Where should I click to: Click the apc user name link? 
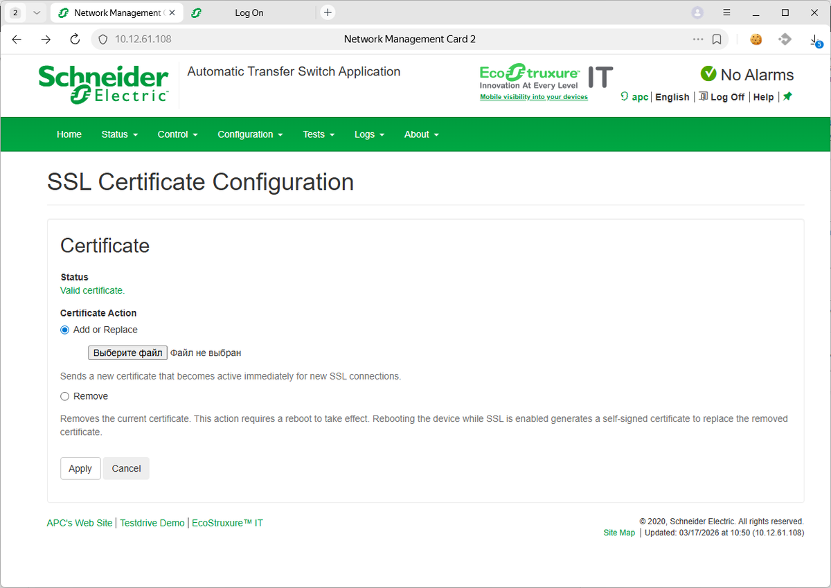click(x=641, y=97)
